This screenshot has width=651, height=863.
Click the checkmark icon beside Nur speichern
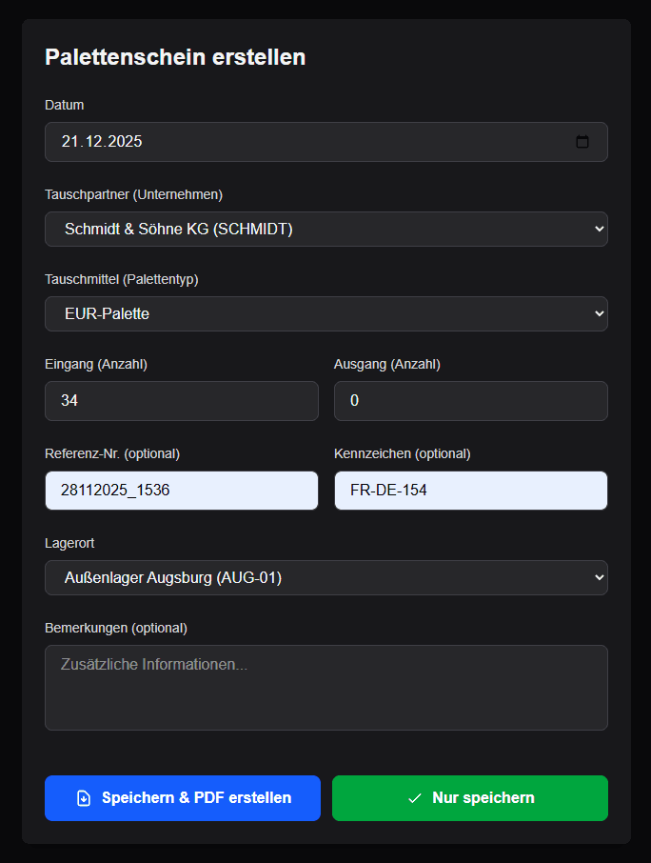tap(414, 798)
